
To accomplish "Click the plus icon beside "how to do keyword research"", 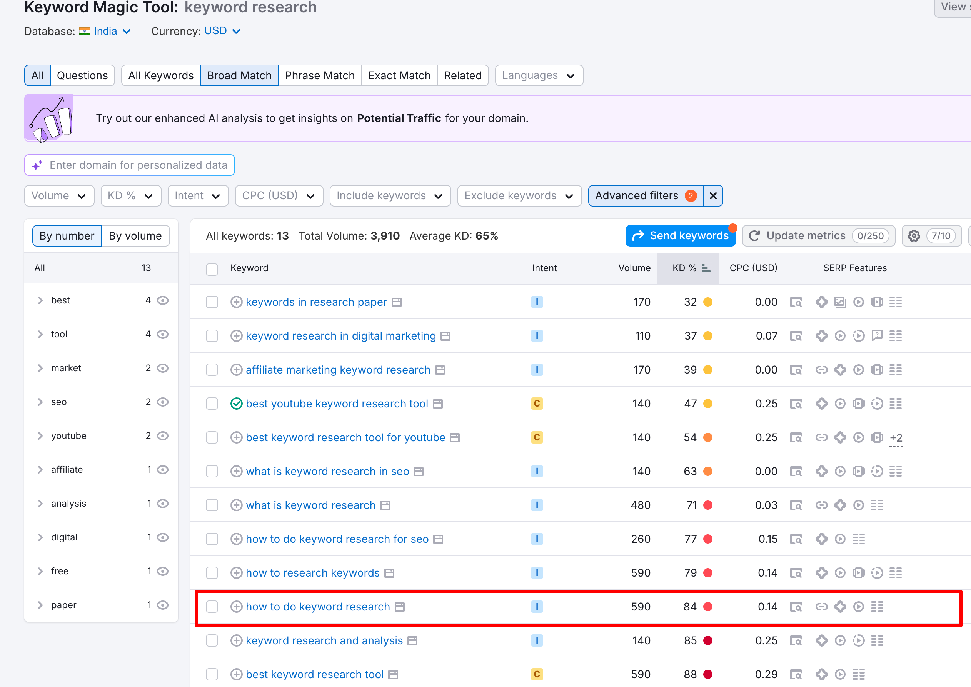I will (237, 606).
